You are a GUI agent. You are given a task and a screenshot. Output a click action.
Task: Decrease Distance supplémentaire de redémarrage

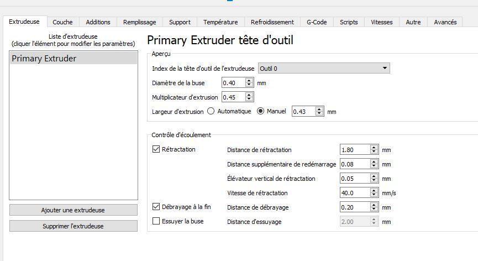[374, 166]
